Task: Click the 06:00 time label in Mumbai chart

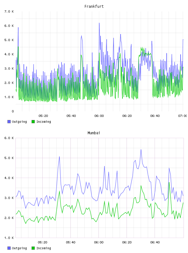Action: point(99,242)
